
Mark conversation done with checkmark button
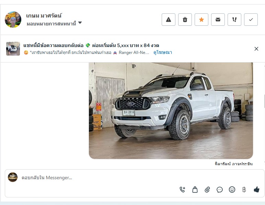coord(251,20)
